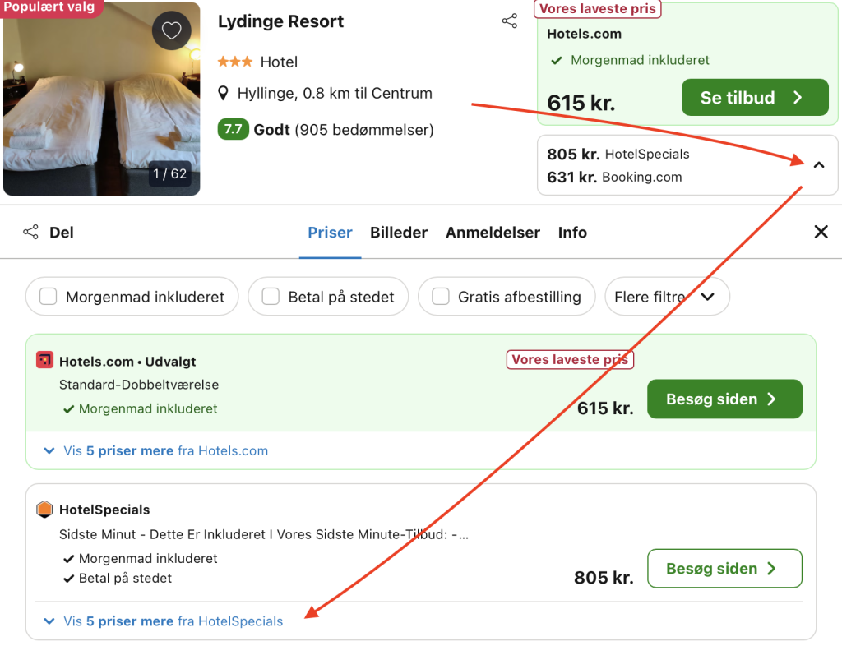Click the Del share icon
Screen dimensions: 842x646
(x=31, y=233)
